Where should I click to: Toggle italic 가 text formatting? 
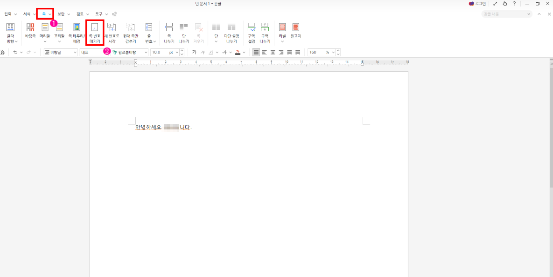pyautogui.click(x=203, y=52)
